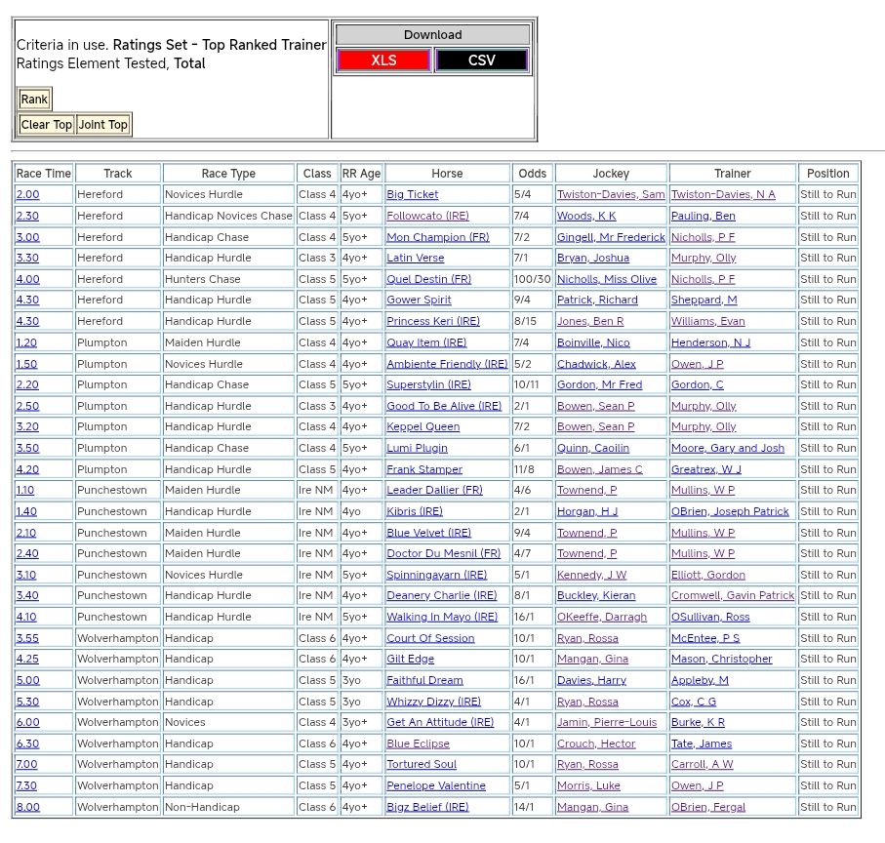
Task: Click the black CSV download button
Action: coord(481,60)
